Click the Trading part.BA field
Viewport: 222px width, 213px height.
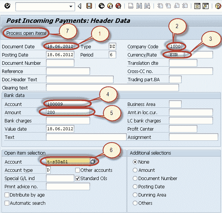pyautogui.click(x=175, y=79)
